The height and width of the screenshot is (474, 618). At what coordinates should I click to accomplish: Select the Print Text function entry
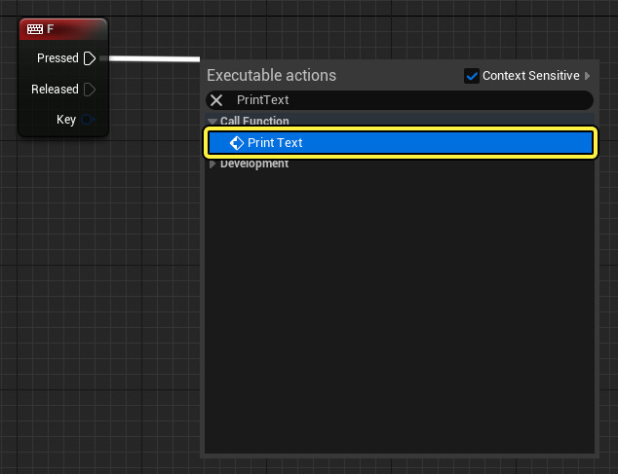[400, 142]
